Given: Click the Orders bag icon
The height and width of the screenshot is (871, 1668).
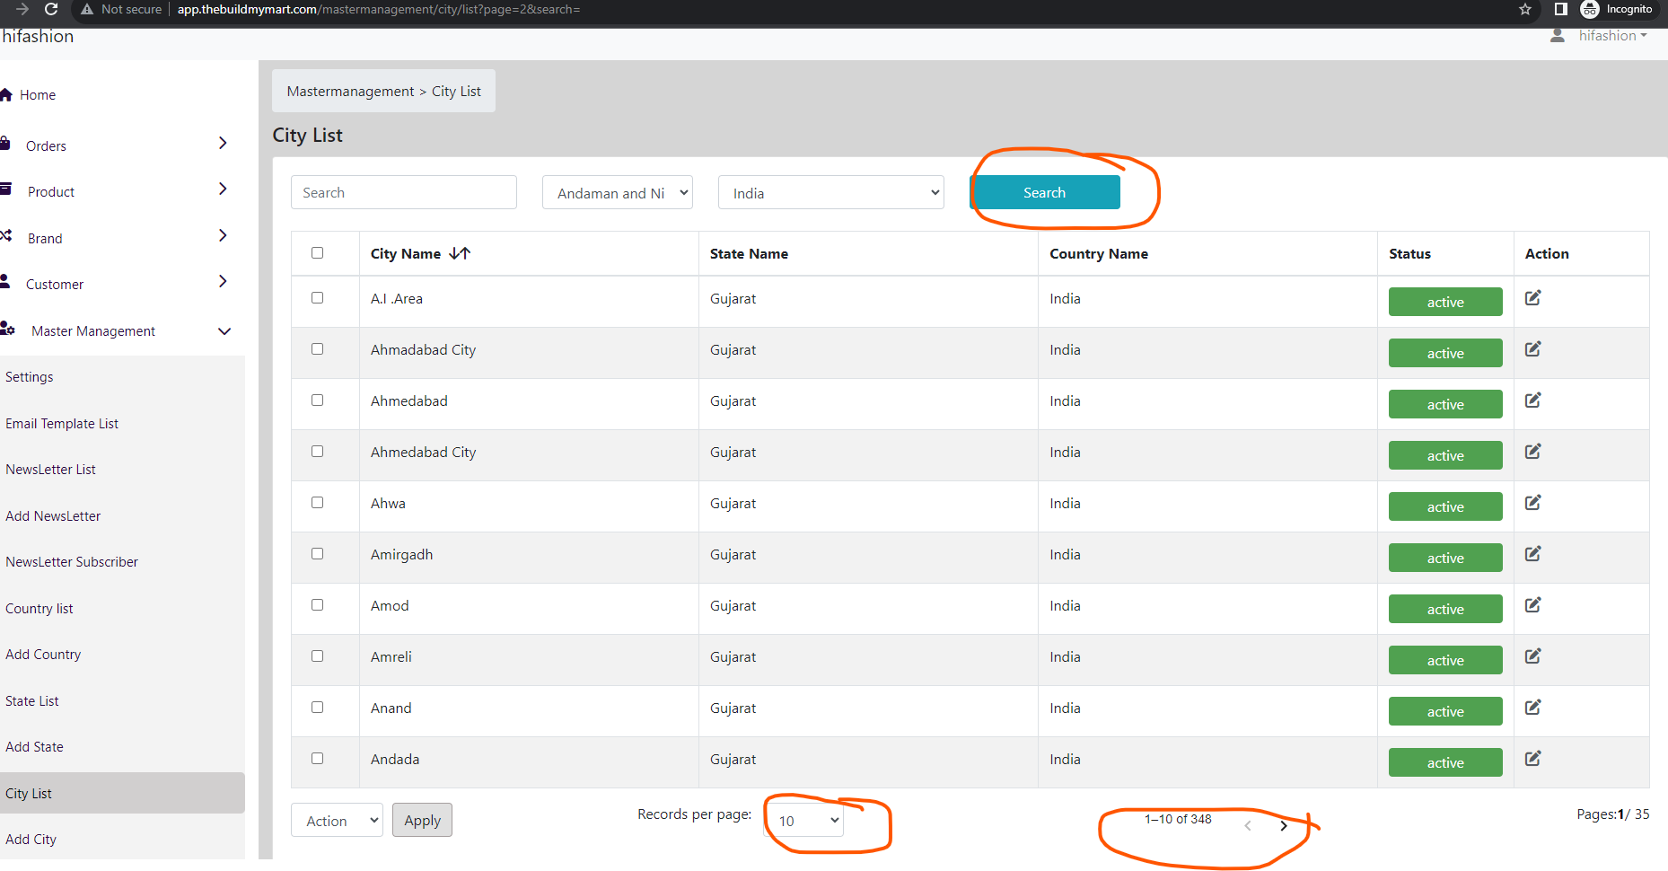Looking at the screenshot, I should 4,143.
